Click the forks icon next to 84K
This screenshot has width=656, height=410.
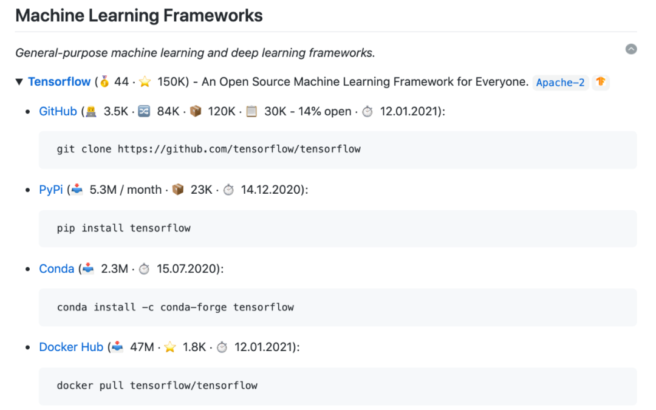pos(145,111)
